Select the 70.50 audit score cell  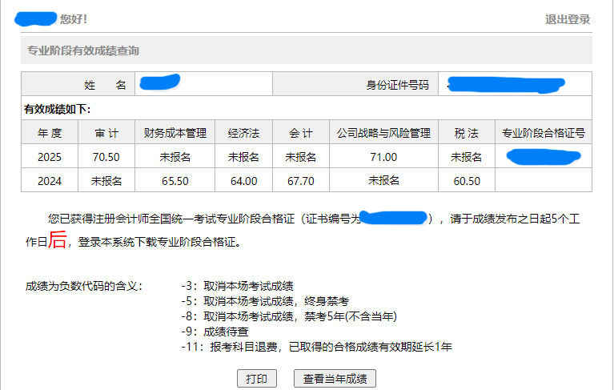106,157
